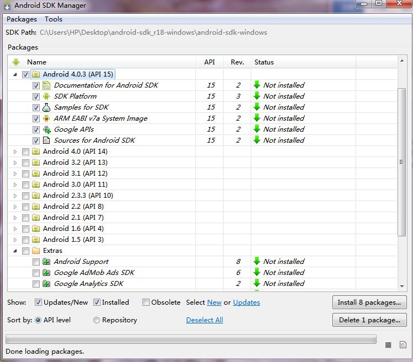Uncheck Documentation for Android SDK checkbox
The height and width of the screenshot is (362, 413).
36,86
